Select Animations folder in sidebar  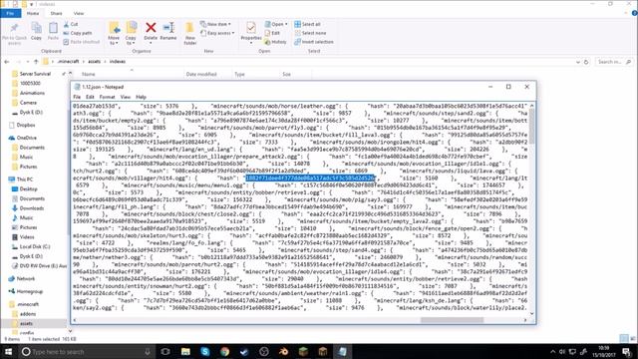[32, 93]
